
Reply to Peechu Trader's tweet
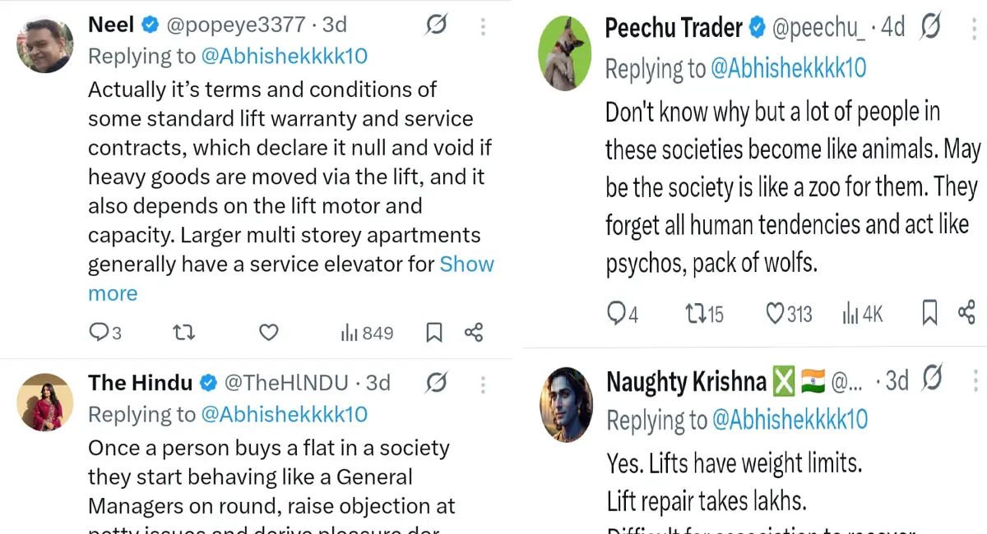623,313
